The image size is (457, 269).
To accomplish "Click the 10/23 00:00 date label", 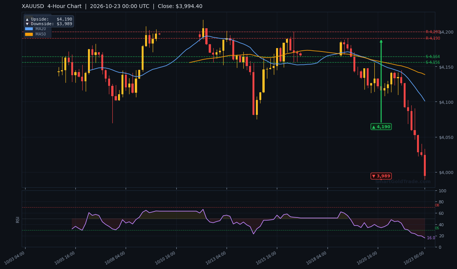I will tap(414, 258).
